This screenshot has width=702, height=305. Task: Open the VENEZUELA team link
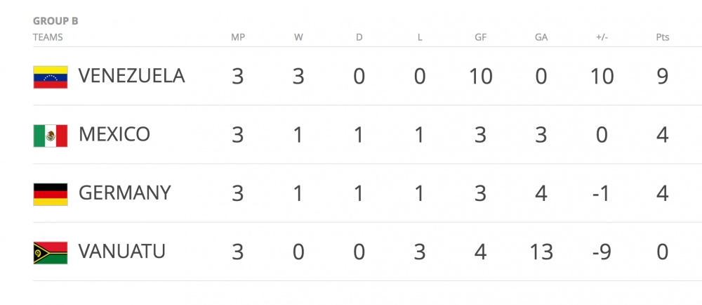131,76
